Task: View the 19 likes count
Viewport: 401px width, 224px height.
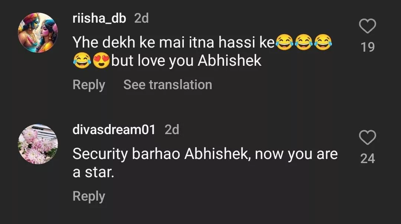Action: (368, 47)
